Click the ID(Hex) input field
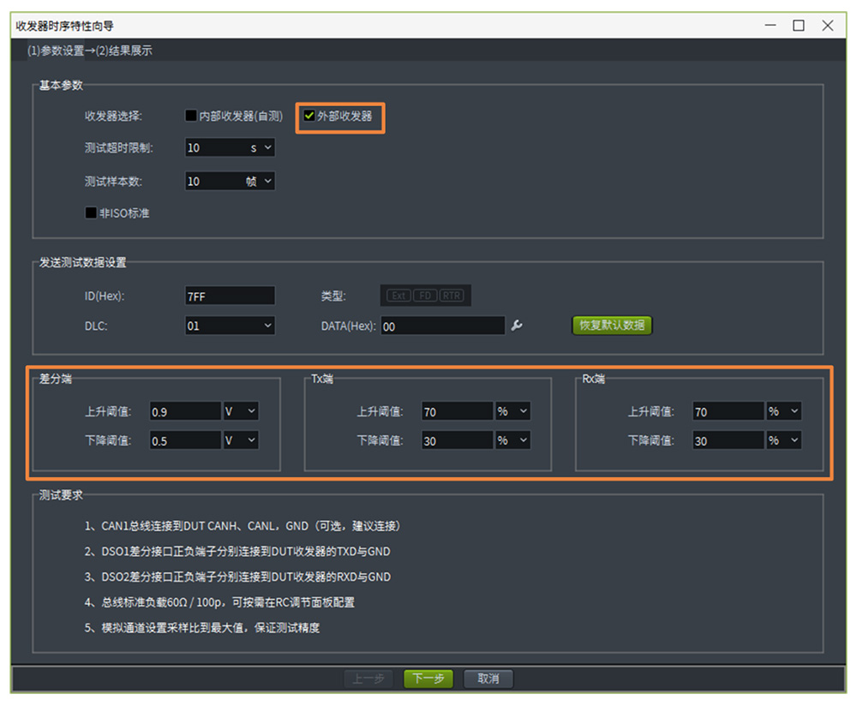The image size is (857, 706). tap(230, 296)
